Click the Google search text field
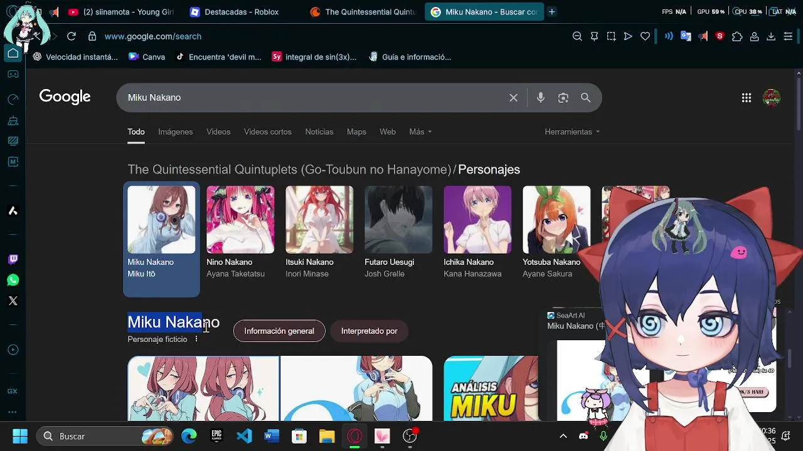Screen dimensions: 803x451 click(x=314, y=98)
